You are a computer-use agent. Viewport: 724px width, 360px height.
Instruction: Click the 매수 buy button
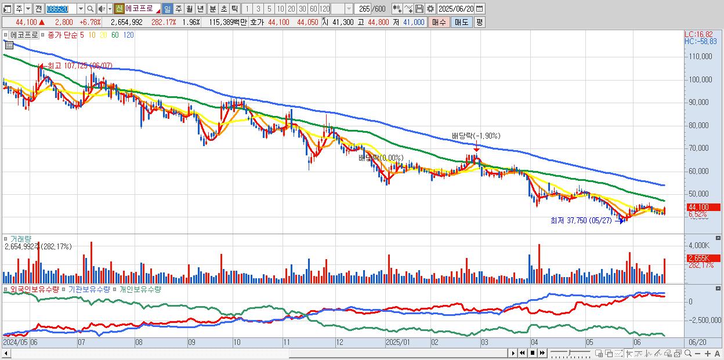coord(439,22)
